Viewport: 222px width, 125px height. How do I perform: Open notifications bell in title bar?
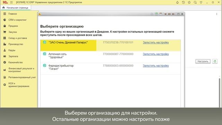(177, 2)
